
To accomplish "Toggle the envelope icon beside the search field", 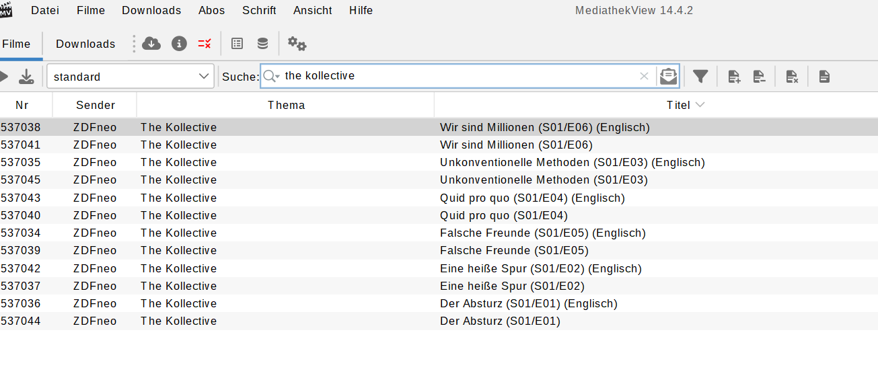I will [x=668, y=77].
